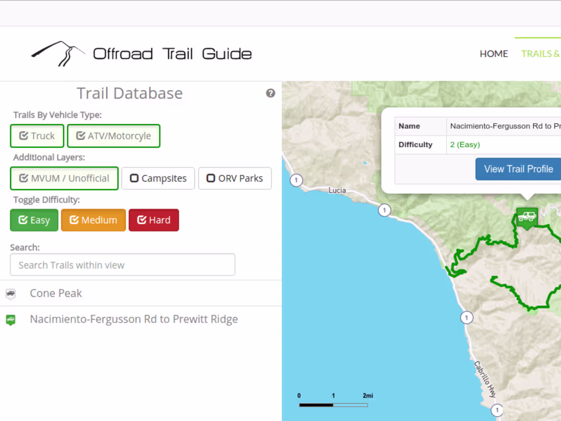Click the truck icon beside Cone Peak
This screenshot has width=561, height=421.
(x=11, y=293)
